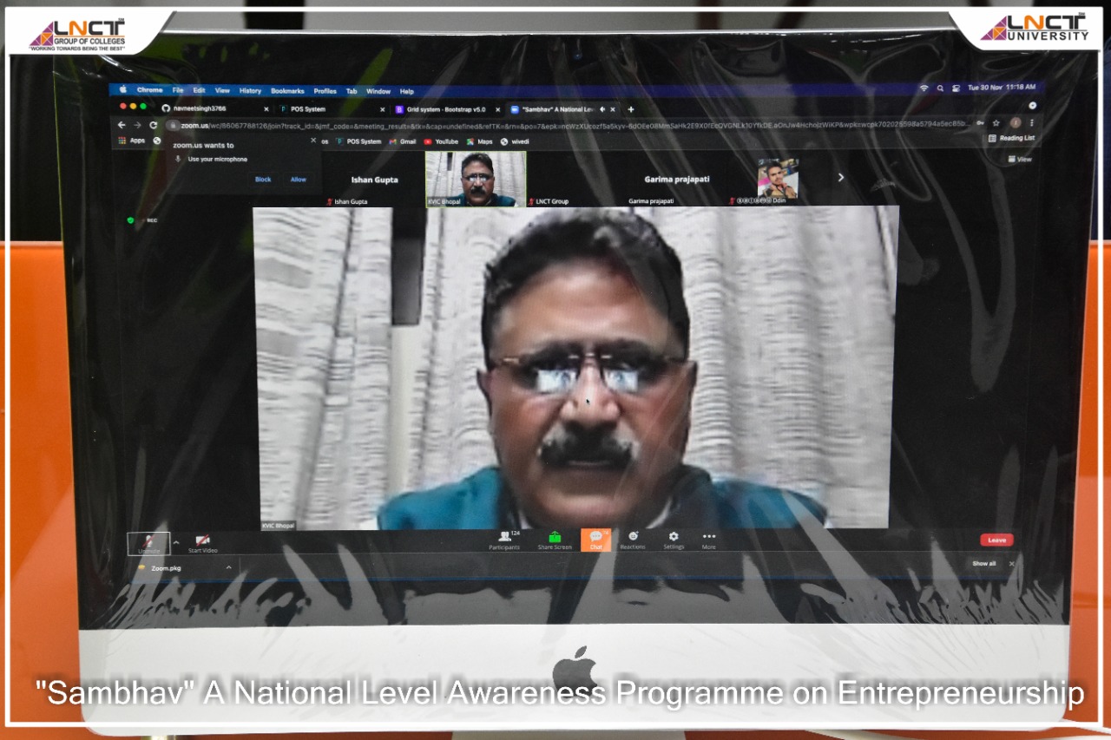
Task: Go back in Chrome
Action: coord(122,125)
